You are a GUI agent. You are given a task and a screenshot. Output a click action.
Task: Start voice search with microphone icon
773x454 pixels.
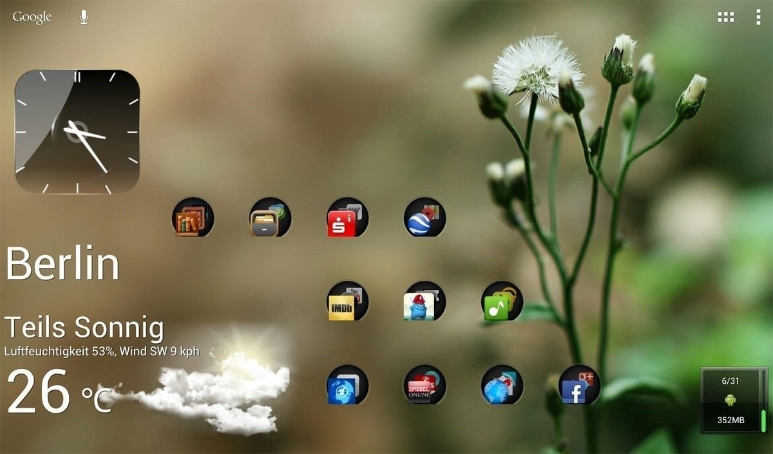pyautogui.click(x=84, y=17)
